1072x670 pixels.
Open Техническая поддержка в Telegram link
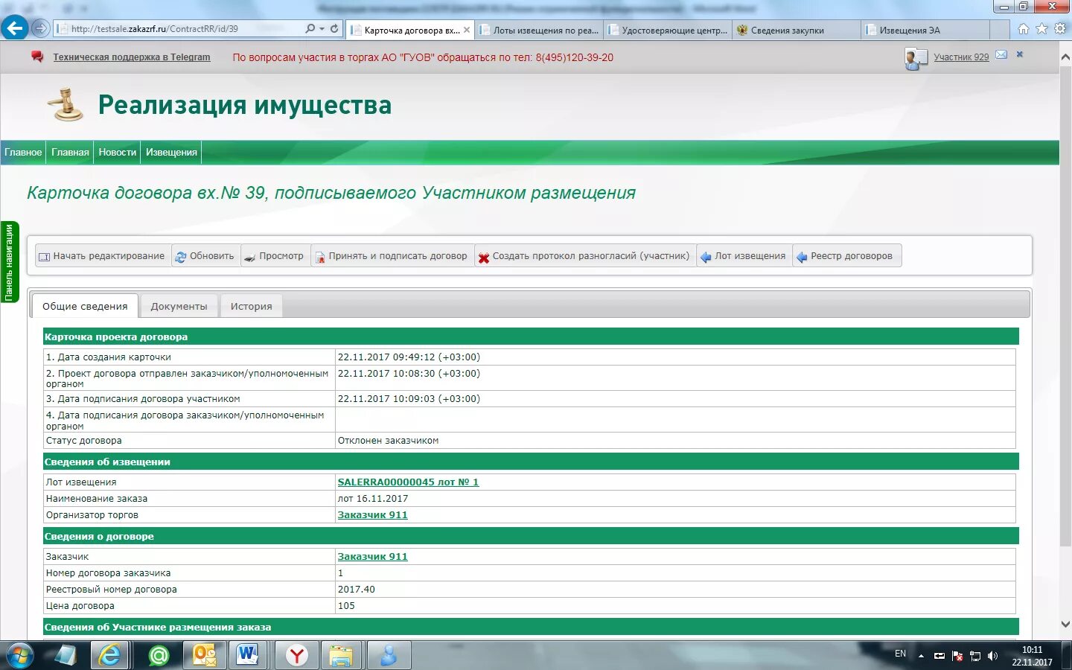point(132,57)
